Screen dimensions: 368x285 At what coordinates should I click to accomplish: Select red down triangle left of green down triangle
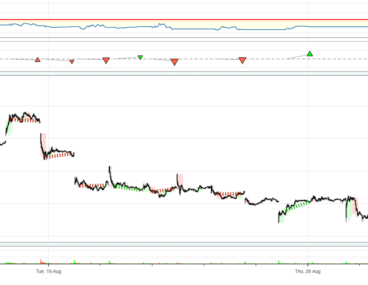106,60
